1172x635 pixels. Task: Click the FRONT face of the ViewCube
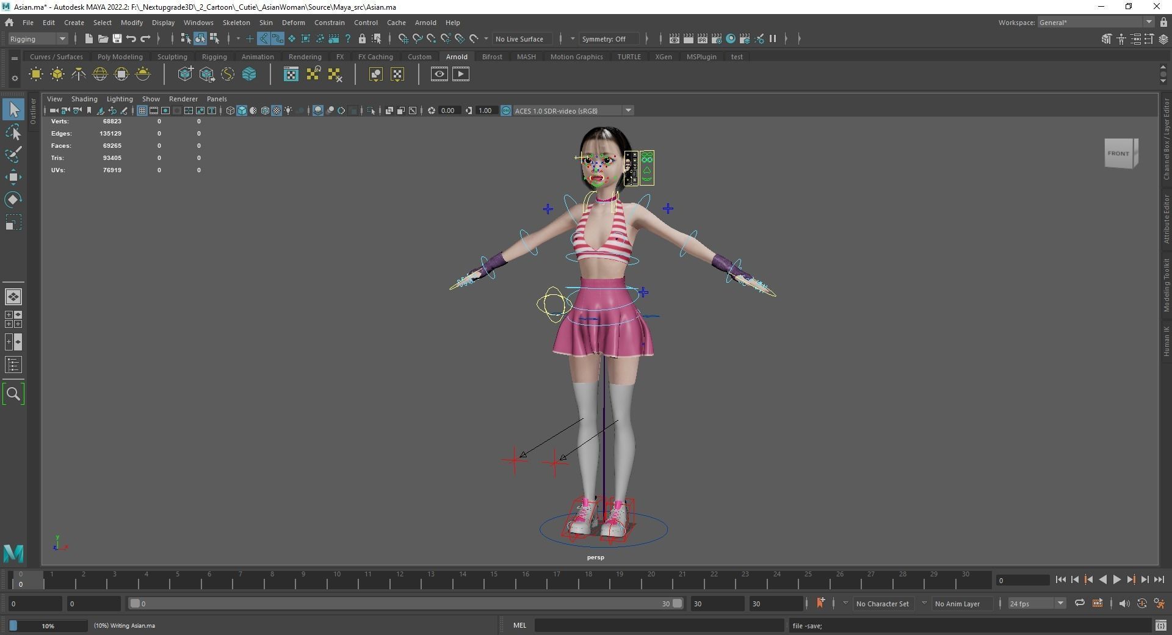[x=1118, y=153]
